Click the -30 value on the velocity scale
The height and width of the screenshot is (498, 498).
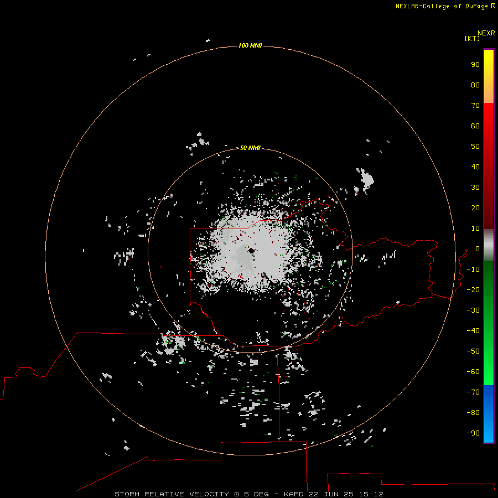(x=473, y=310)
